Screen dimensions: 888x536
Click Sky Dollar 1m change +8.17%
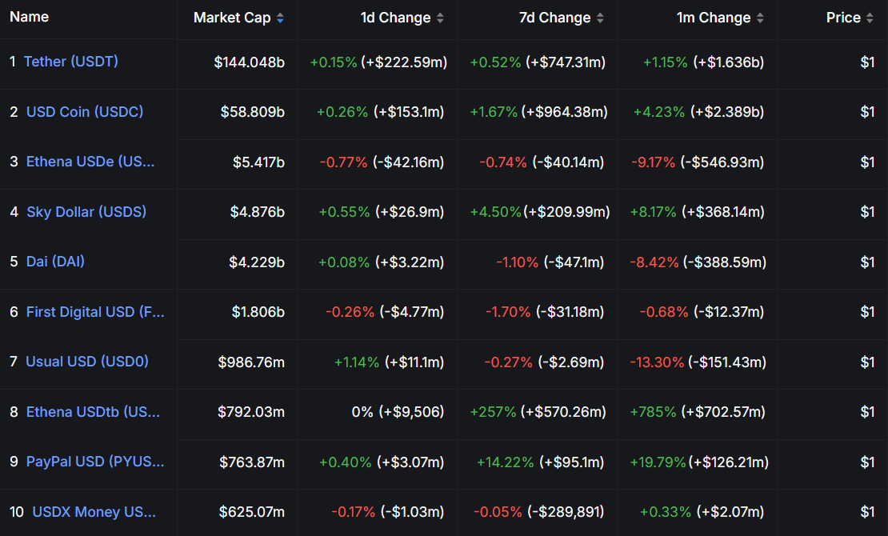tap(654, 212)
